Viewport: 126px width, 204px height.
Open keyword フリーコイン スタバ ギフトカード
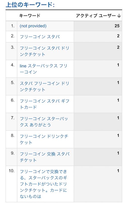pyautogui.click(x=45, y=104)
